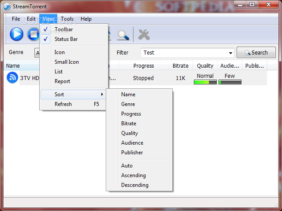Sort channels by Publisher
The width and height of the screenshot is (282, 211).
pyautogui.click(x=139, y=153)
